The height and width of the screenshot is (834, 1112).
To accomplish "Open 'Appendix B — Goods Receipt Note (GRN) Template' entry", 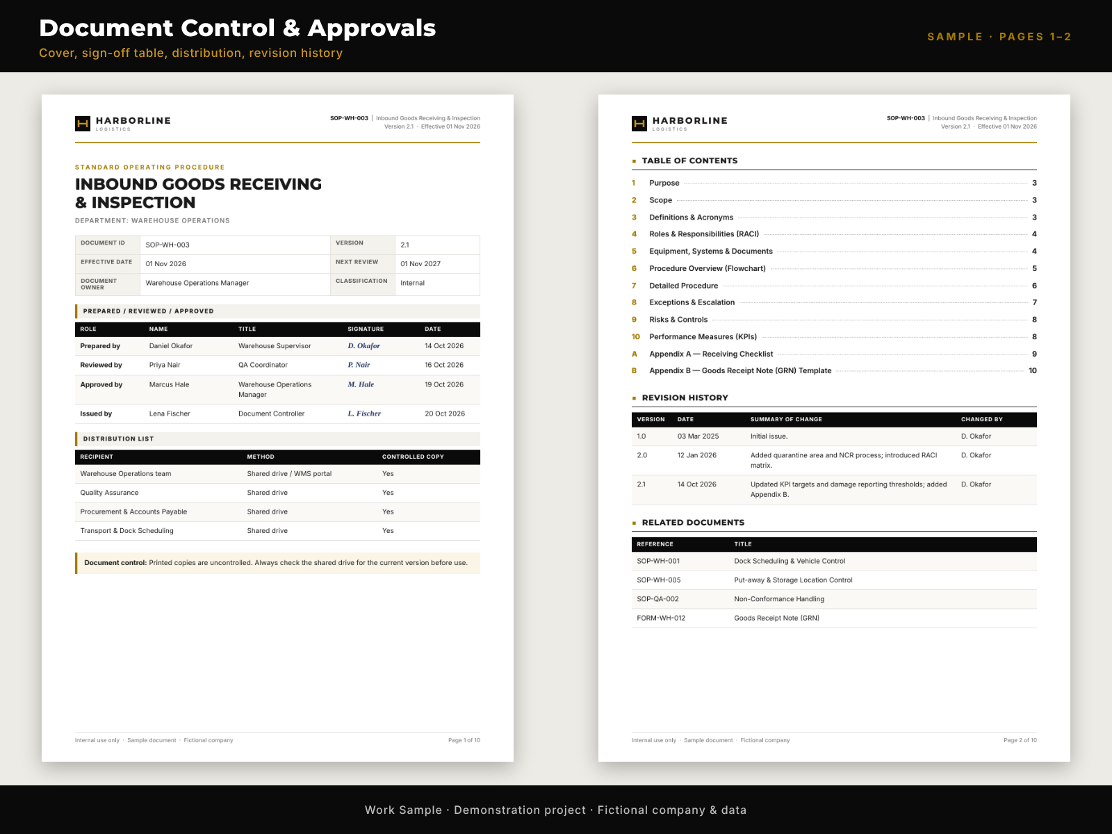I will (834, 370).
